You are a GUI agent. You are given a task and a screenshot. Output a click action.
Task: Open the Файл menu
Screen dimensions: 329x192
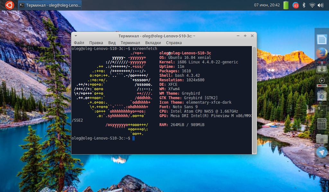click(x=79, y=43)
